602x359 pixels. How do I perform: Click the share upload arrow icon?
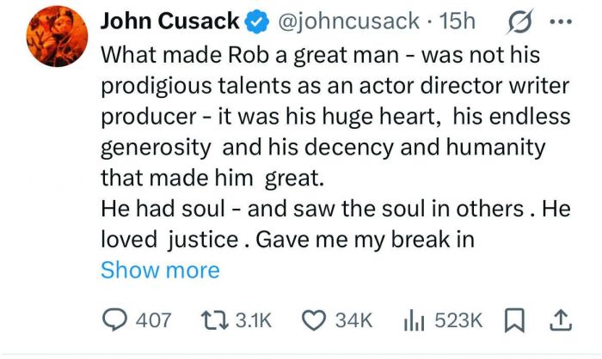coord(560,320)
